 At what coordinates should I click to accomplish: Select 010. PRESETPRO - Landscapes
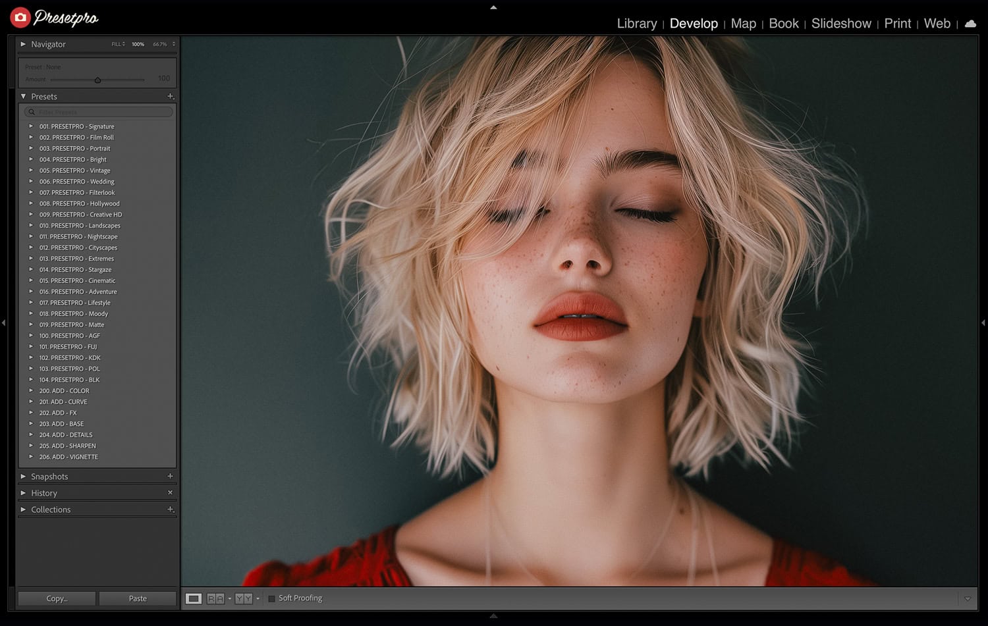click(80, 225)
